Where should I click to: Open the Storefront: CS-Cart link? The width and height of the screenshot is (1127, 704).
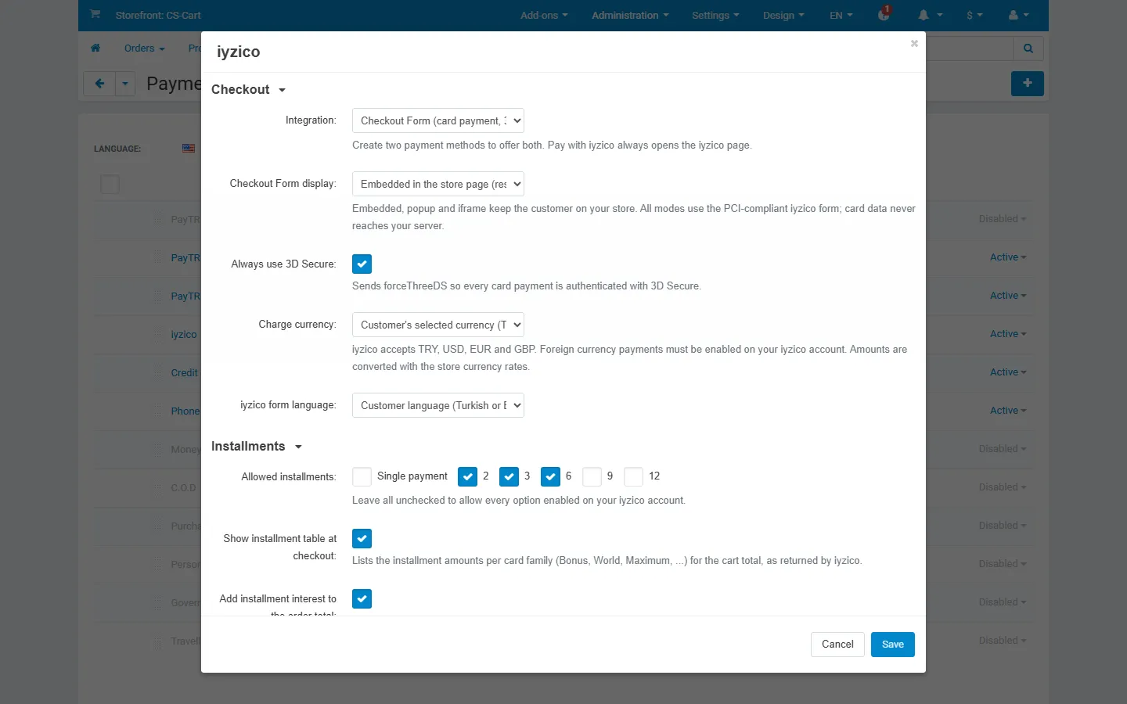point(158,16)
